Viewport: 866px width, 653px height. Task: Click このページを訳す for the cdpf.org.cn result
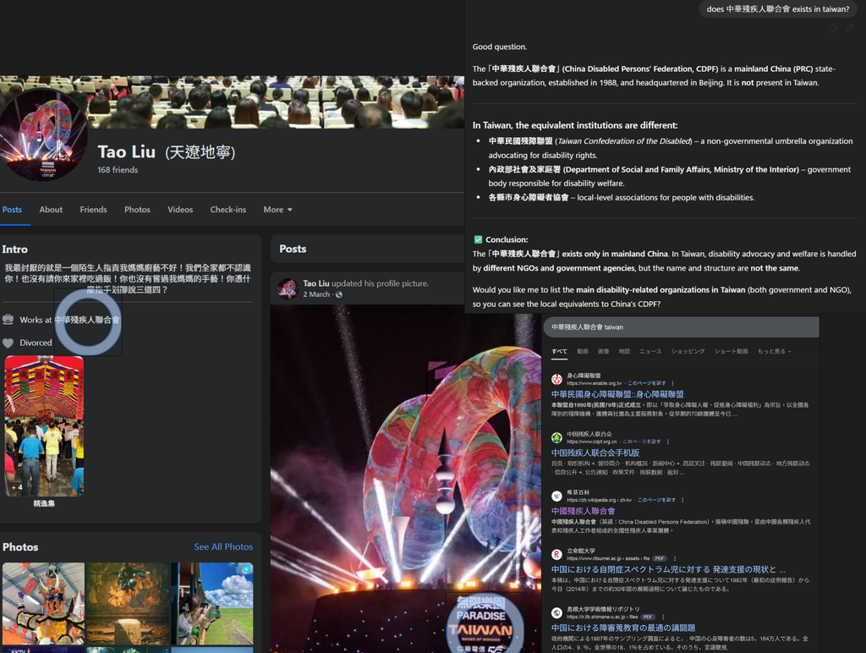pos(642,442)
